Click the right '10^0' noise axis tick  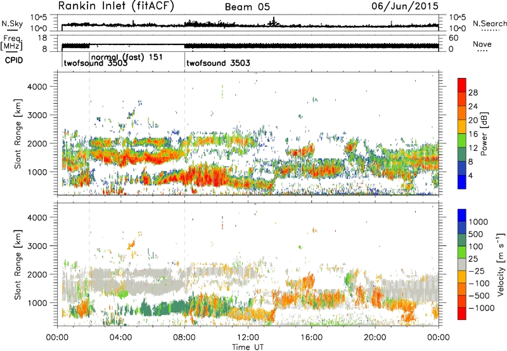pos(457,29)
